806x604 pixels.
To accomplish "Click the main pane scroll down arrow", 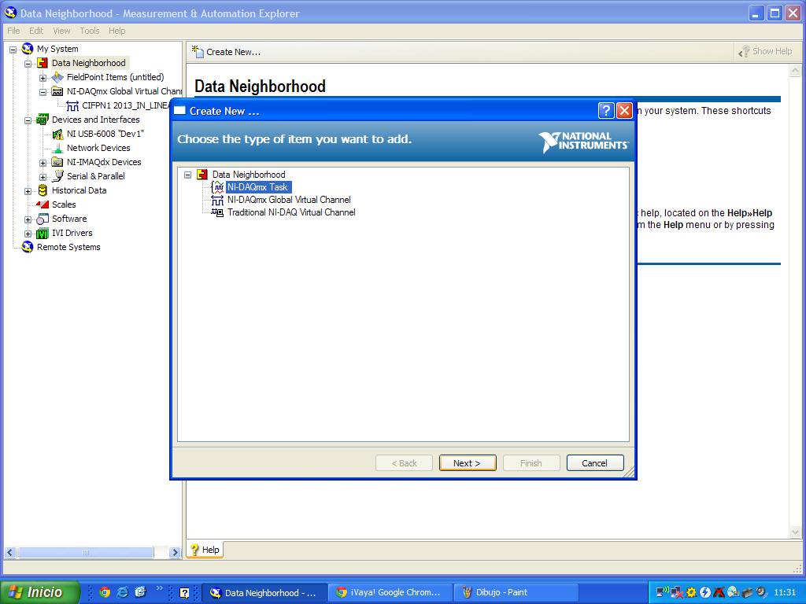I will coord(795,532).
